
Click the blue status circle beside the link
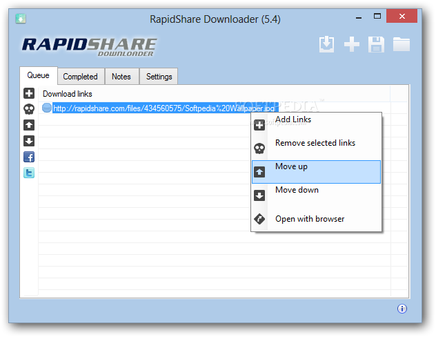[x=47, y=108]
